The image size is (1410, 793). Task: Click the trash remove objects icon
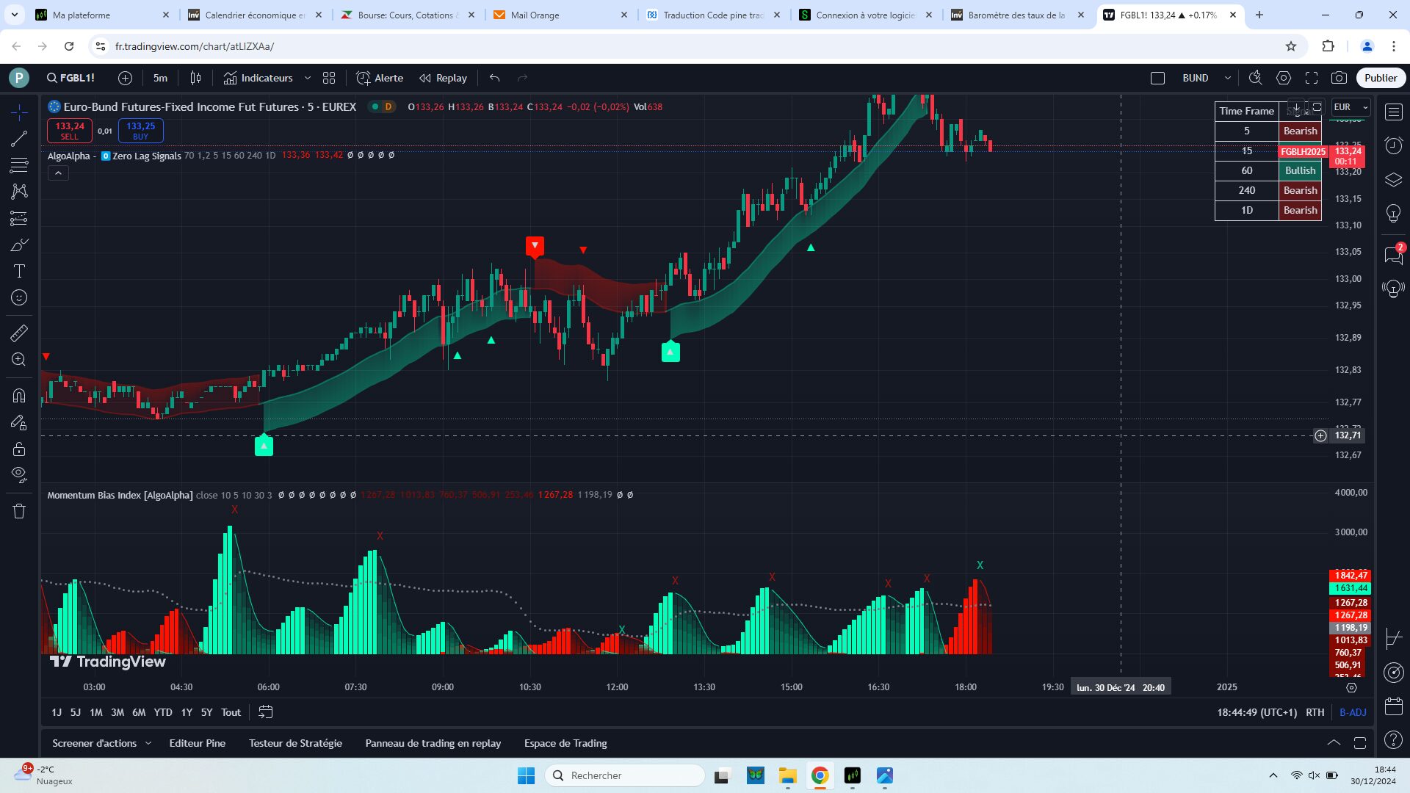coord(19,511)
